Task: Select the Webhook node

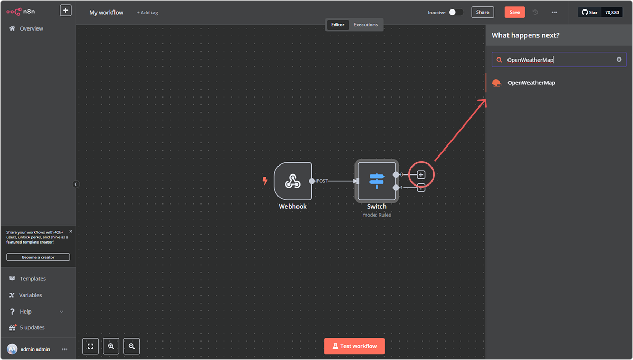Action: point(293,181)
